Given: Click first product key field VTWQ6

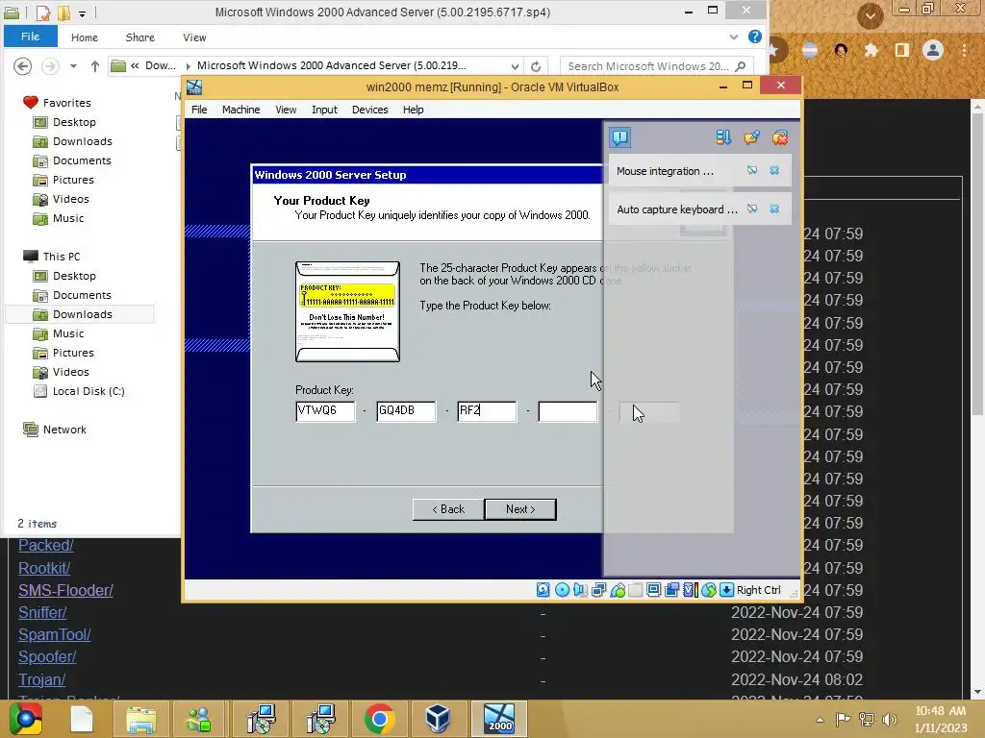Looking at the screenshot, I should [325, 411].
